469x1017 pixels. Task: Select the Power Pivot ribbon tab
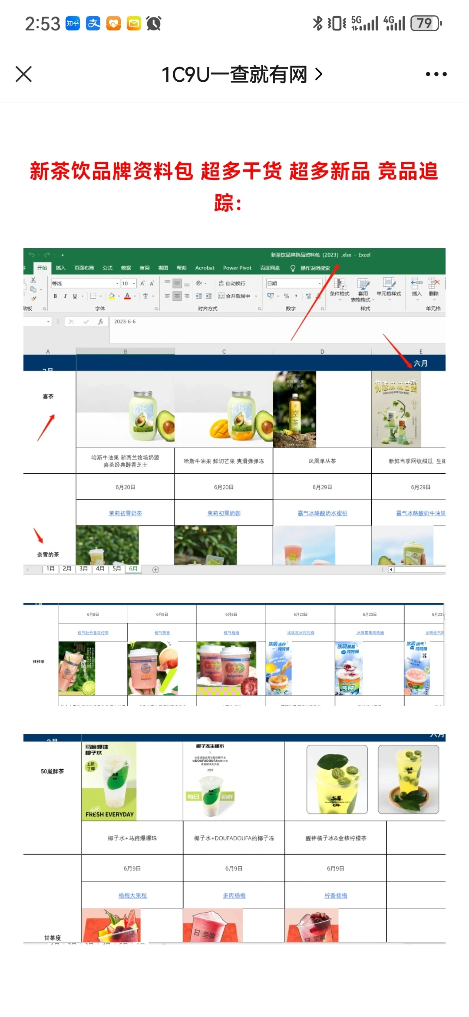tap(237, 268)
